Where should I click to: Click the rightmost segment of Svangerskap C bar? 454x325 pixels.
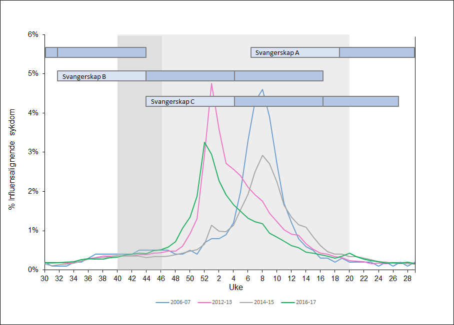(x=360, y=101)
